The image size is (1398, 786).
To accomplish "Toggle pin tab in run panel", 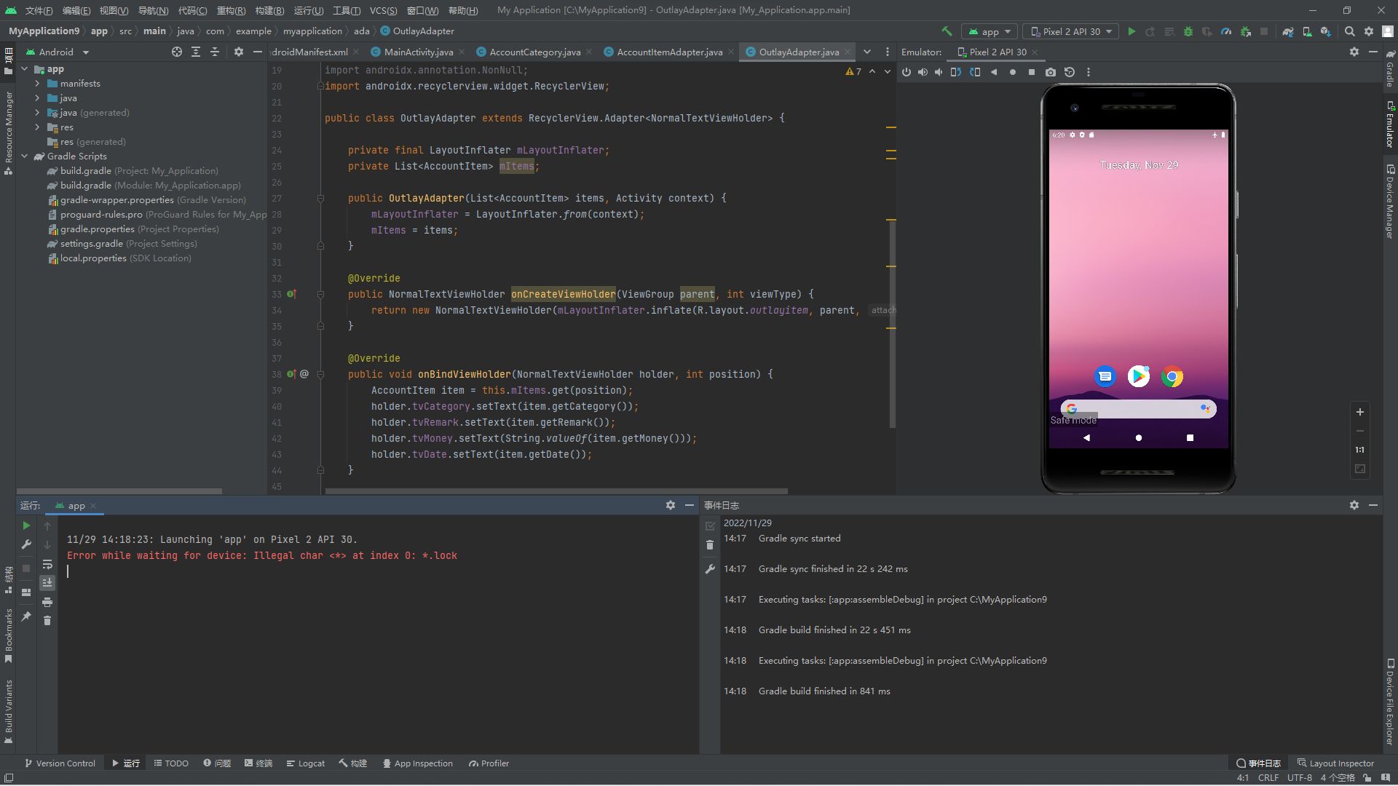I will (x=26, y=616).
